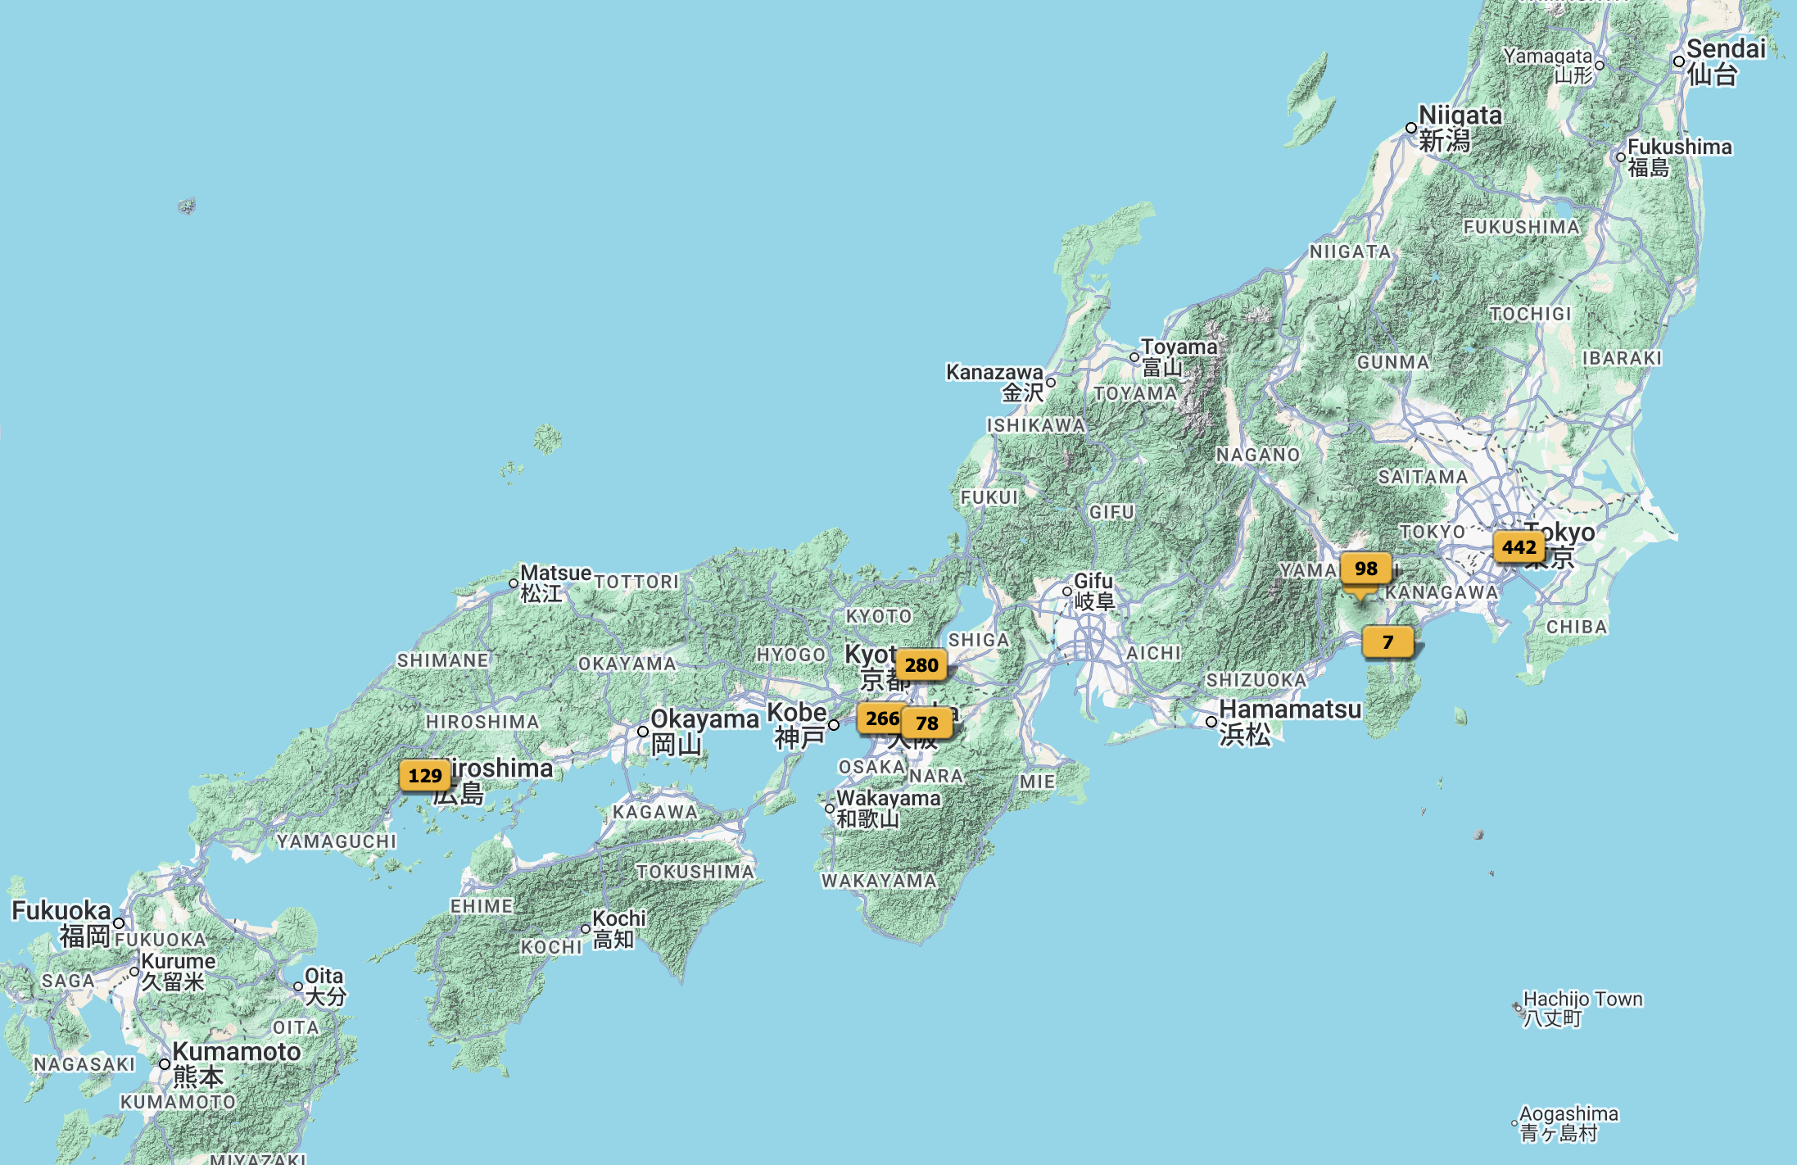This screenshot has width=1797, height=1165.
Task: Click the 442 cluster marker near Tokyo
Action: pos(1518,547)
